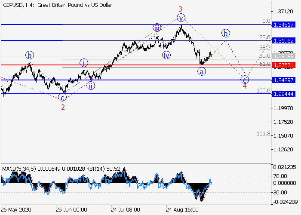Select the 1.22444 price level tag
This screenshot has height=215, width=301.
pos(283,94)
